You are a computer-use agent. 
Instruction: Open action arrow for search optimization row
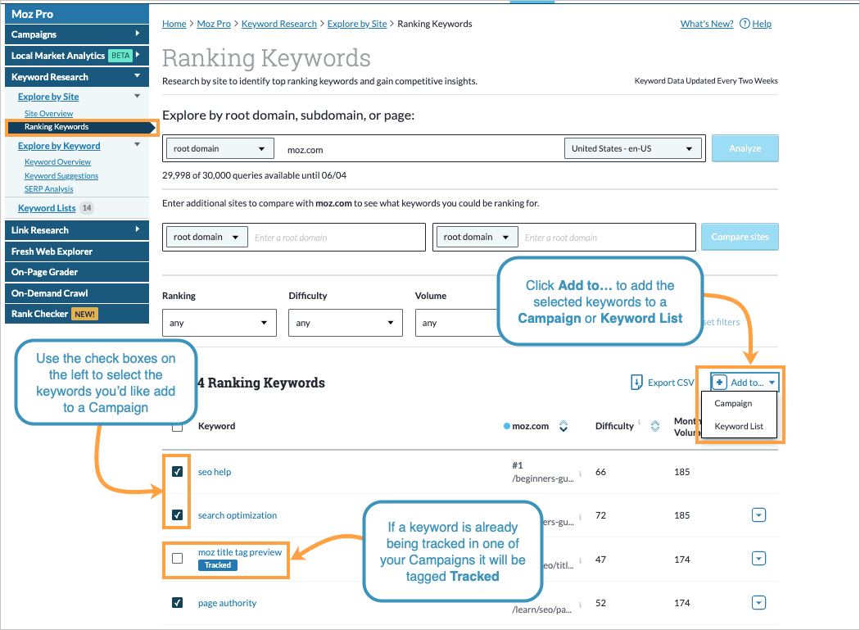point(758,515)
